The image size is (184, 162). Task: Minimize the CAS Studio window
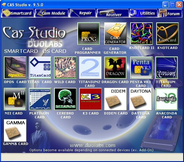pos(165,5)
